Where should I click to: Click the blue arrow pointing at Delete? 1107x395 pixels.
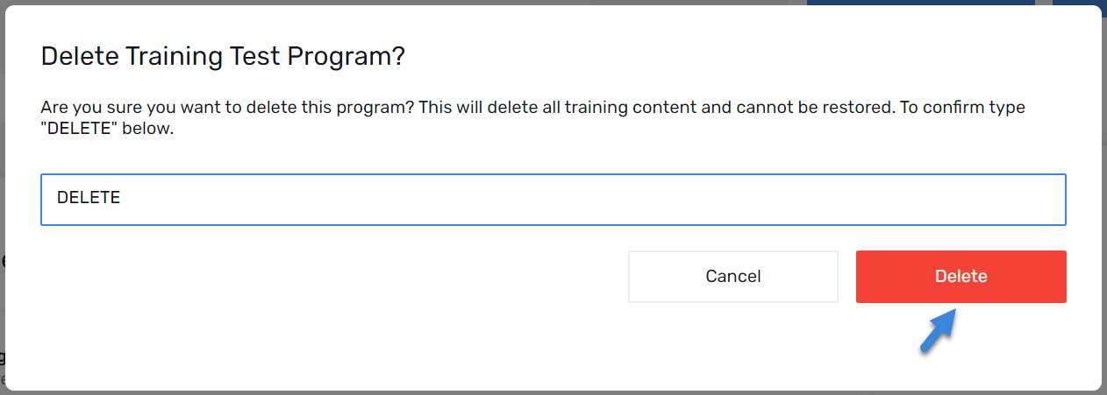coord(938,330)
